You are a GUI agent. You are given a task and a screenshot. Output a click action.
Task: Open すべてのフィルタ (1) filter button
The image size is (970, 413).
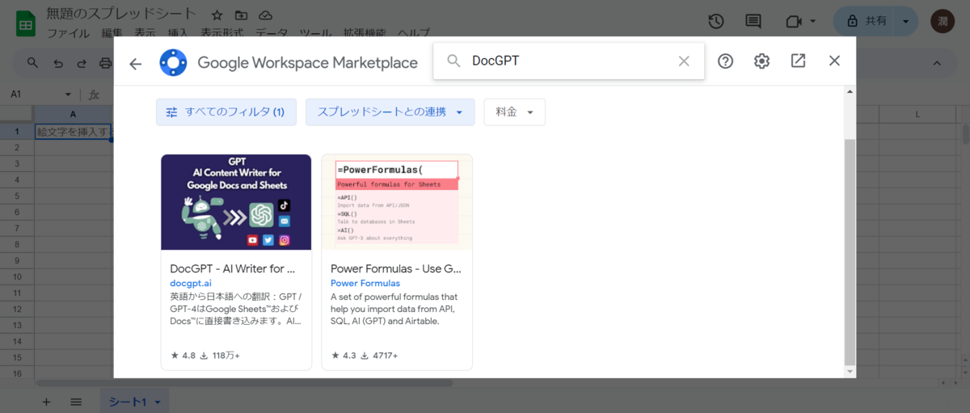coord(226,112)
